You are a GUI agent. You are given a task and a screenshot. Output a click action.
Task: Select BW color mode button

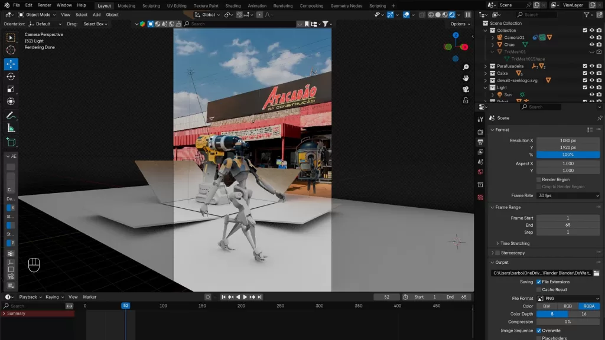(547, 306)
